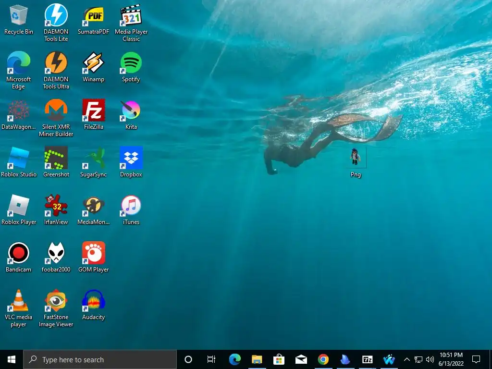Select VLC media player shortcut
492x369 pixels.
(19, 308)
